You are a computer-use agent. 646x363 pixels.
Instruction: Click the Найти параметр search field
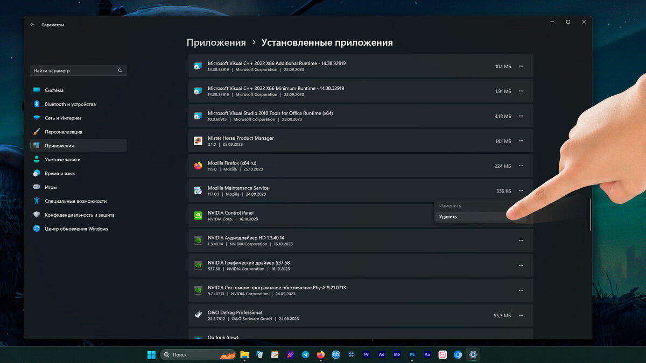click(x=78, y=70)
